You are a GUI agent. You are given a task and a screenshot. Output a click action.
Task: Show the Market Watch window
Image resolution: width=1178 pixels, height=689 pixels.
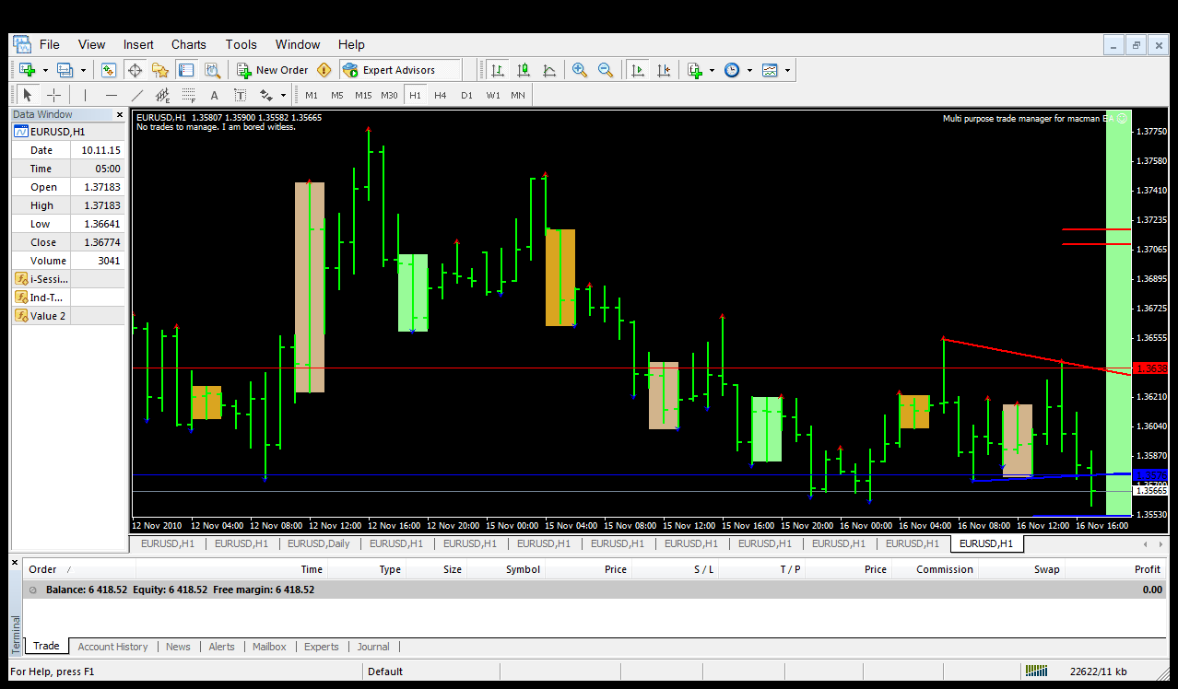coord(109,70)
